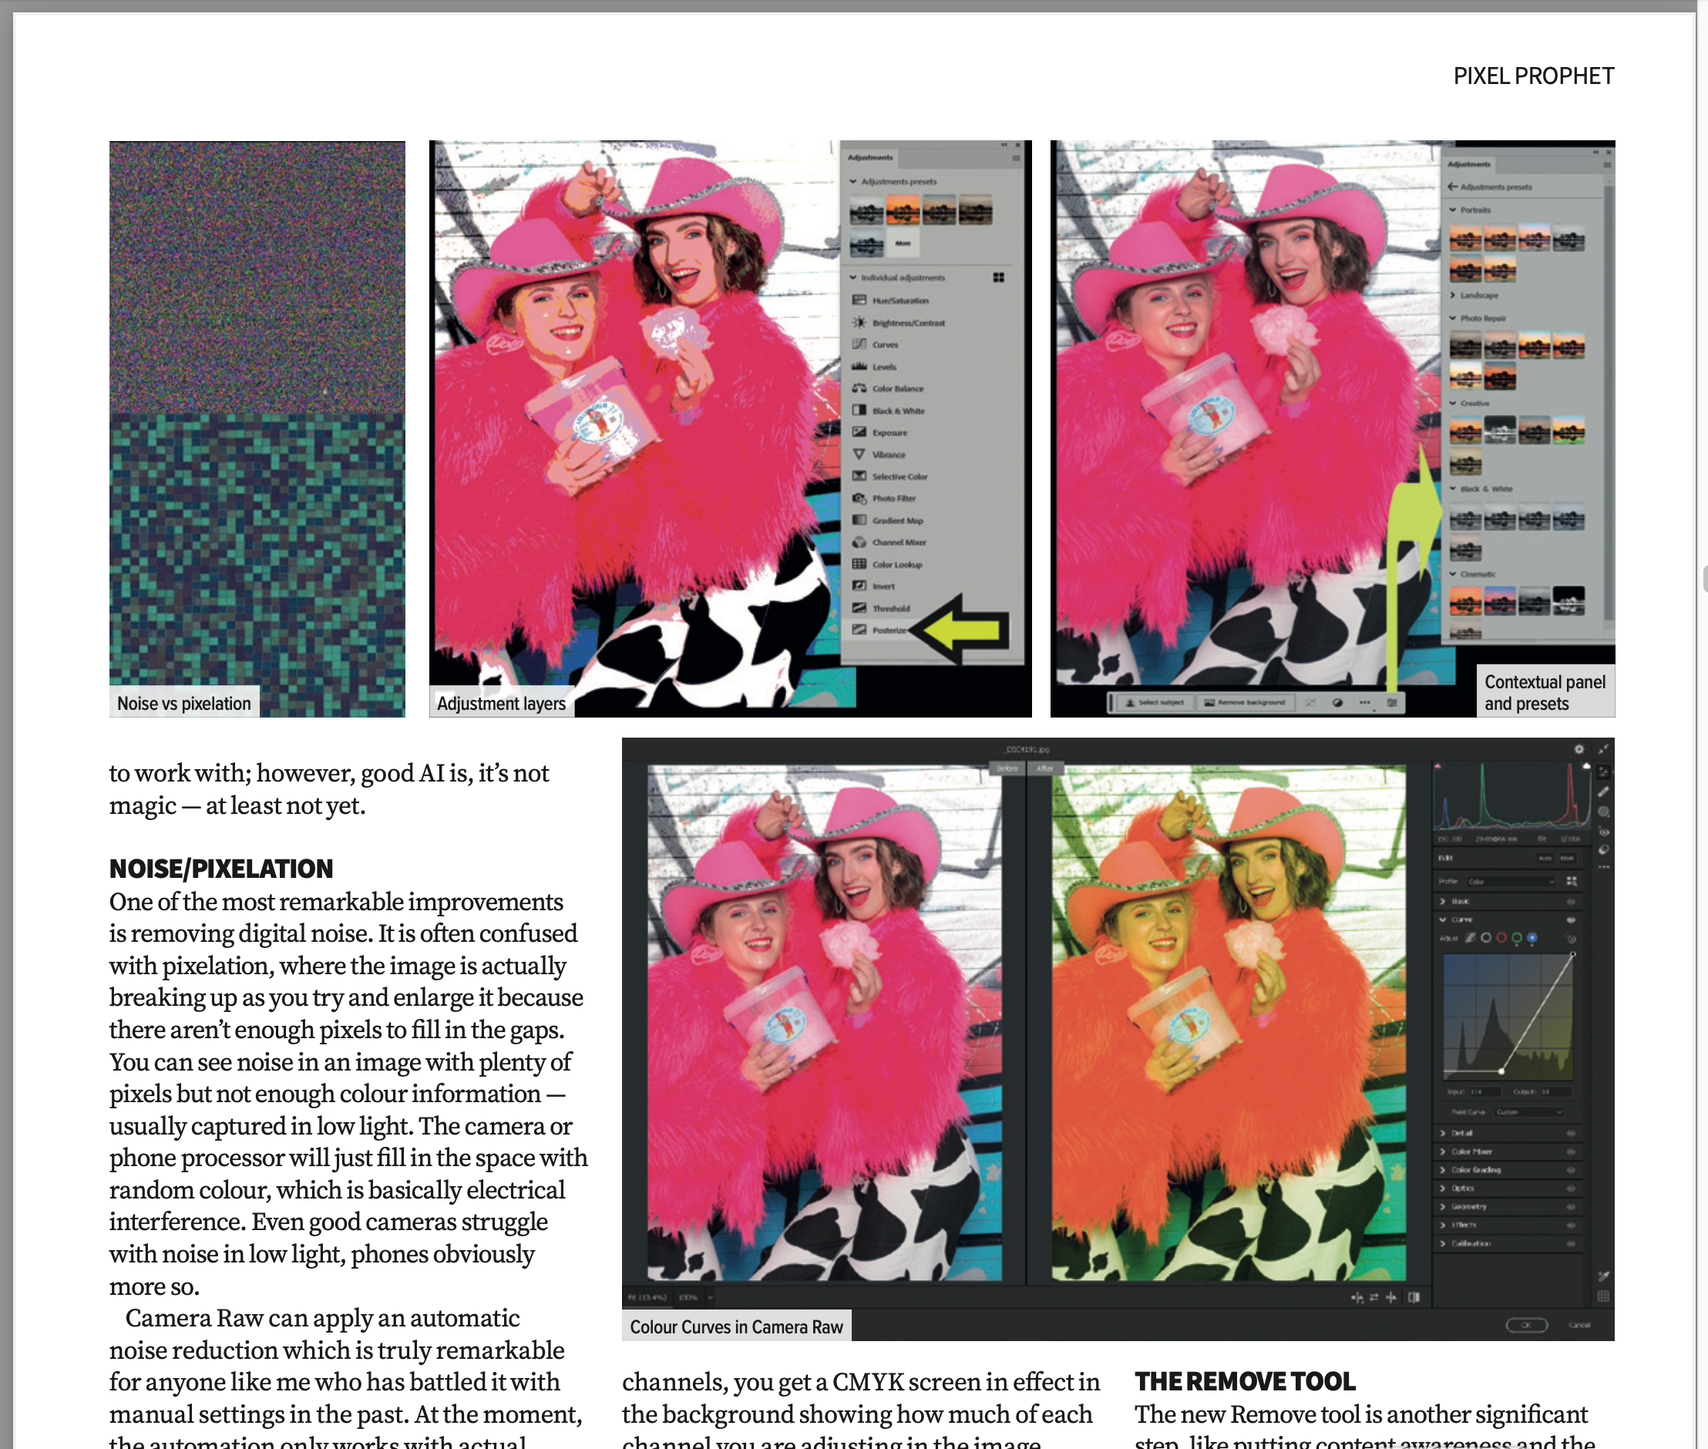Select the Exposure adjustment icon
Screen dimensions: 1708x1449
859,432
